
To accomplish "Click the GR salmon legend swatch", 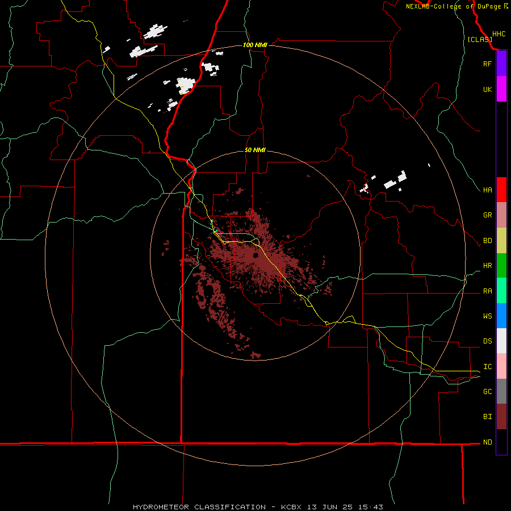I will pyautogui.click(x=501, y=215).
